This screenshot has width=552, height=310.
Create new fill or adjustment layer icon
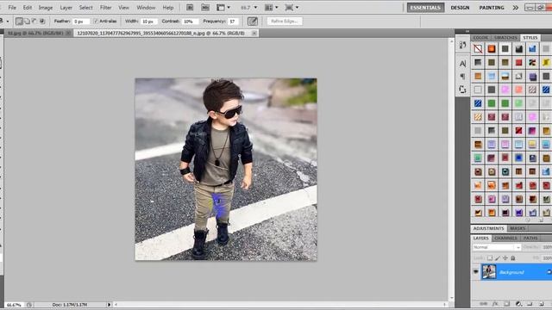click(x=518, y=304)
